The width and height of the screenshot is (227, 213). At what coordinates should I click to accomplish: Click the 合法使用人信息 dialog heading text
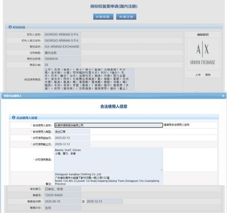(x=113, y=106)
